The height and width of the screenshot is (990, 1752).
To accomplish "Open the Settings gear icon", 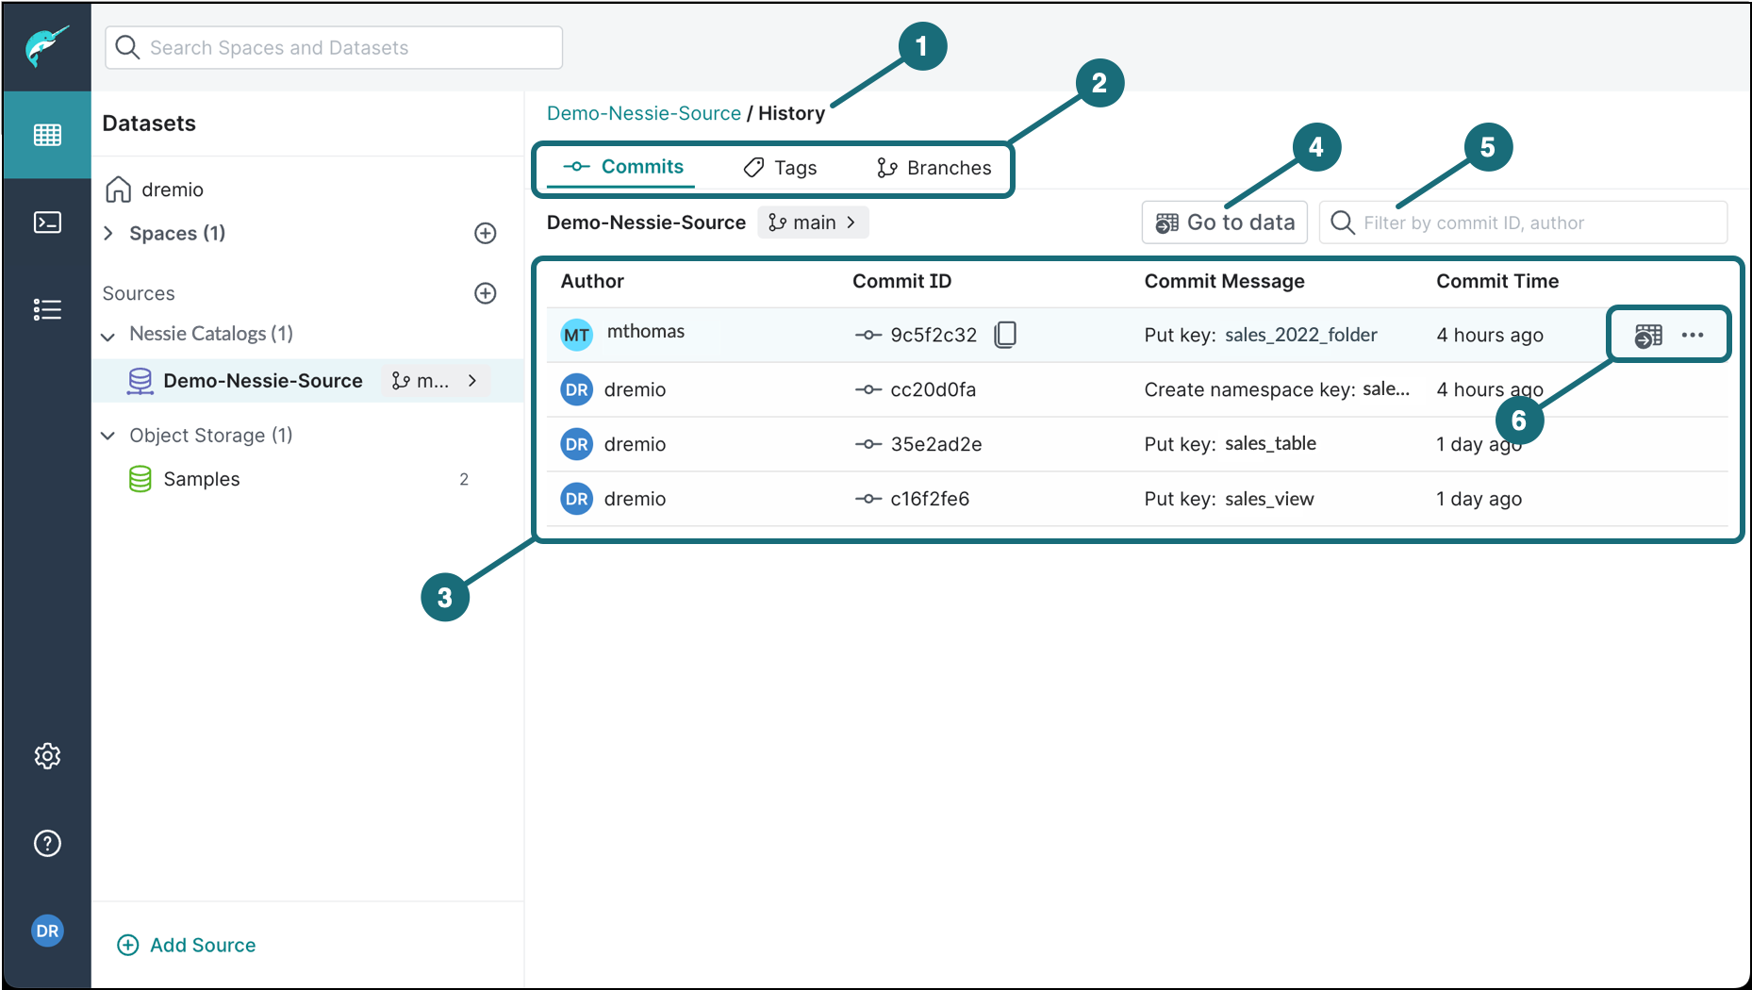I will (47, 756).
